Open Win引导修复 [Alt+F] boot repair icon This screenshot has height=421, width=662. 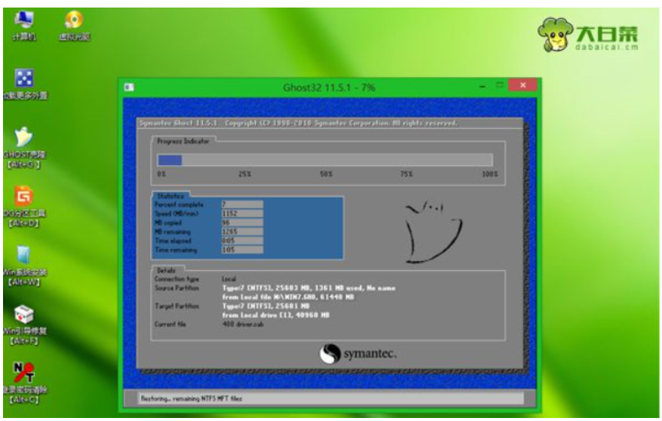[24, 324]
